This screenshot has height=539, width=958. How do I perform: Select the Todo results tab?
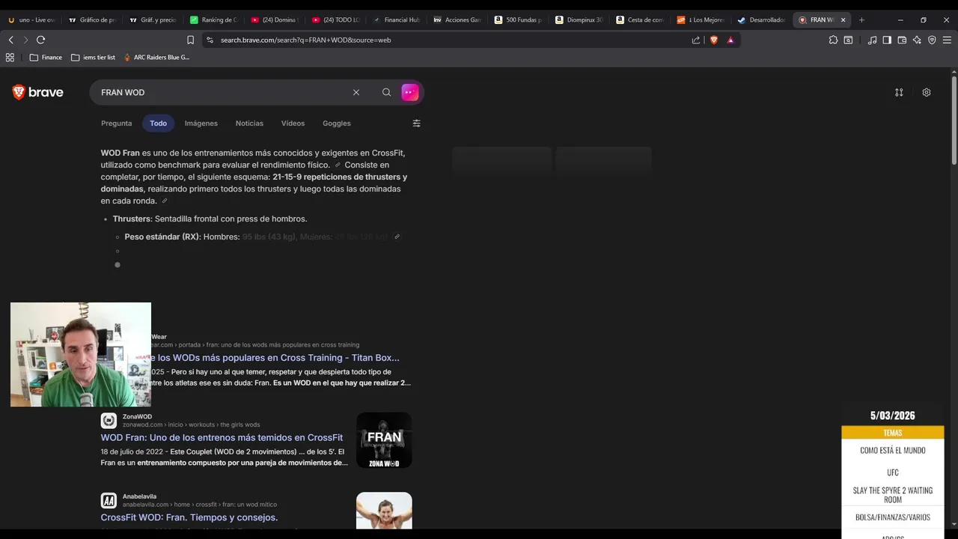click(x=158, y=124)
